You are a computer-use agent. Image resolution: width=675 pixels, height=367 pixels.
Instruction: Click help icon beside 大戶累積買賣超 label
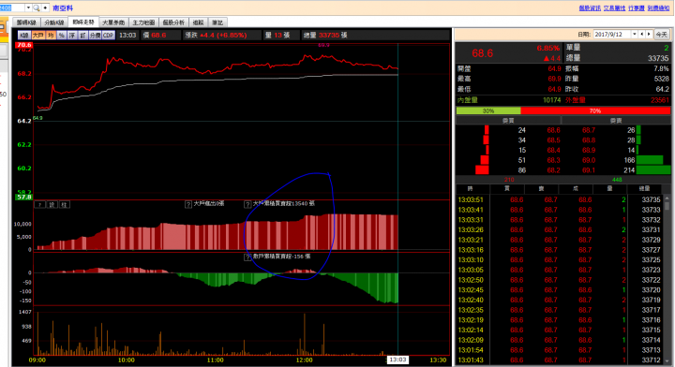[x=247, y=204]
